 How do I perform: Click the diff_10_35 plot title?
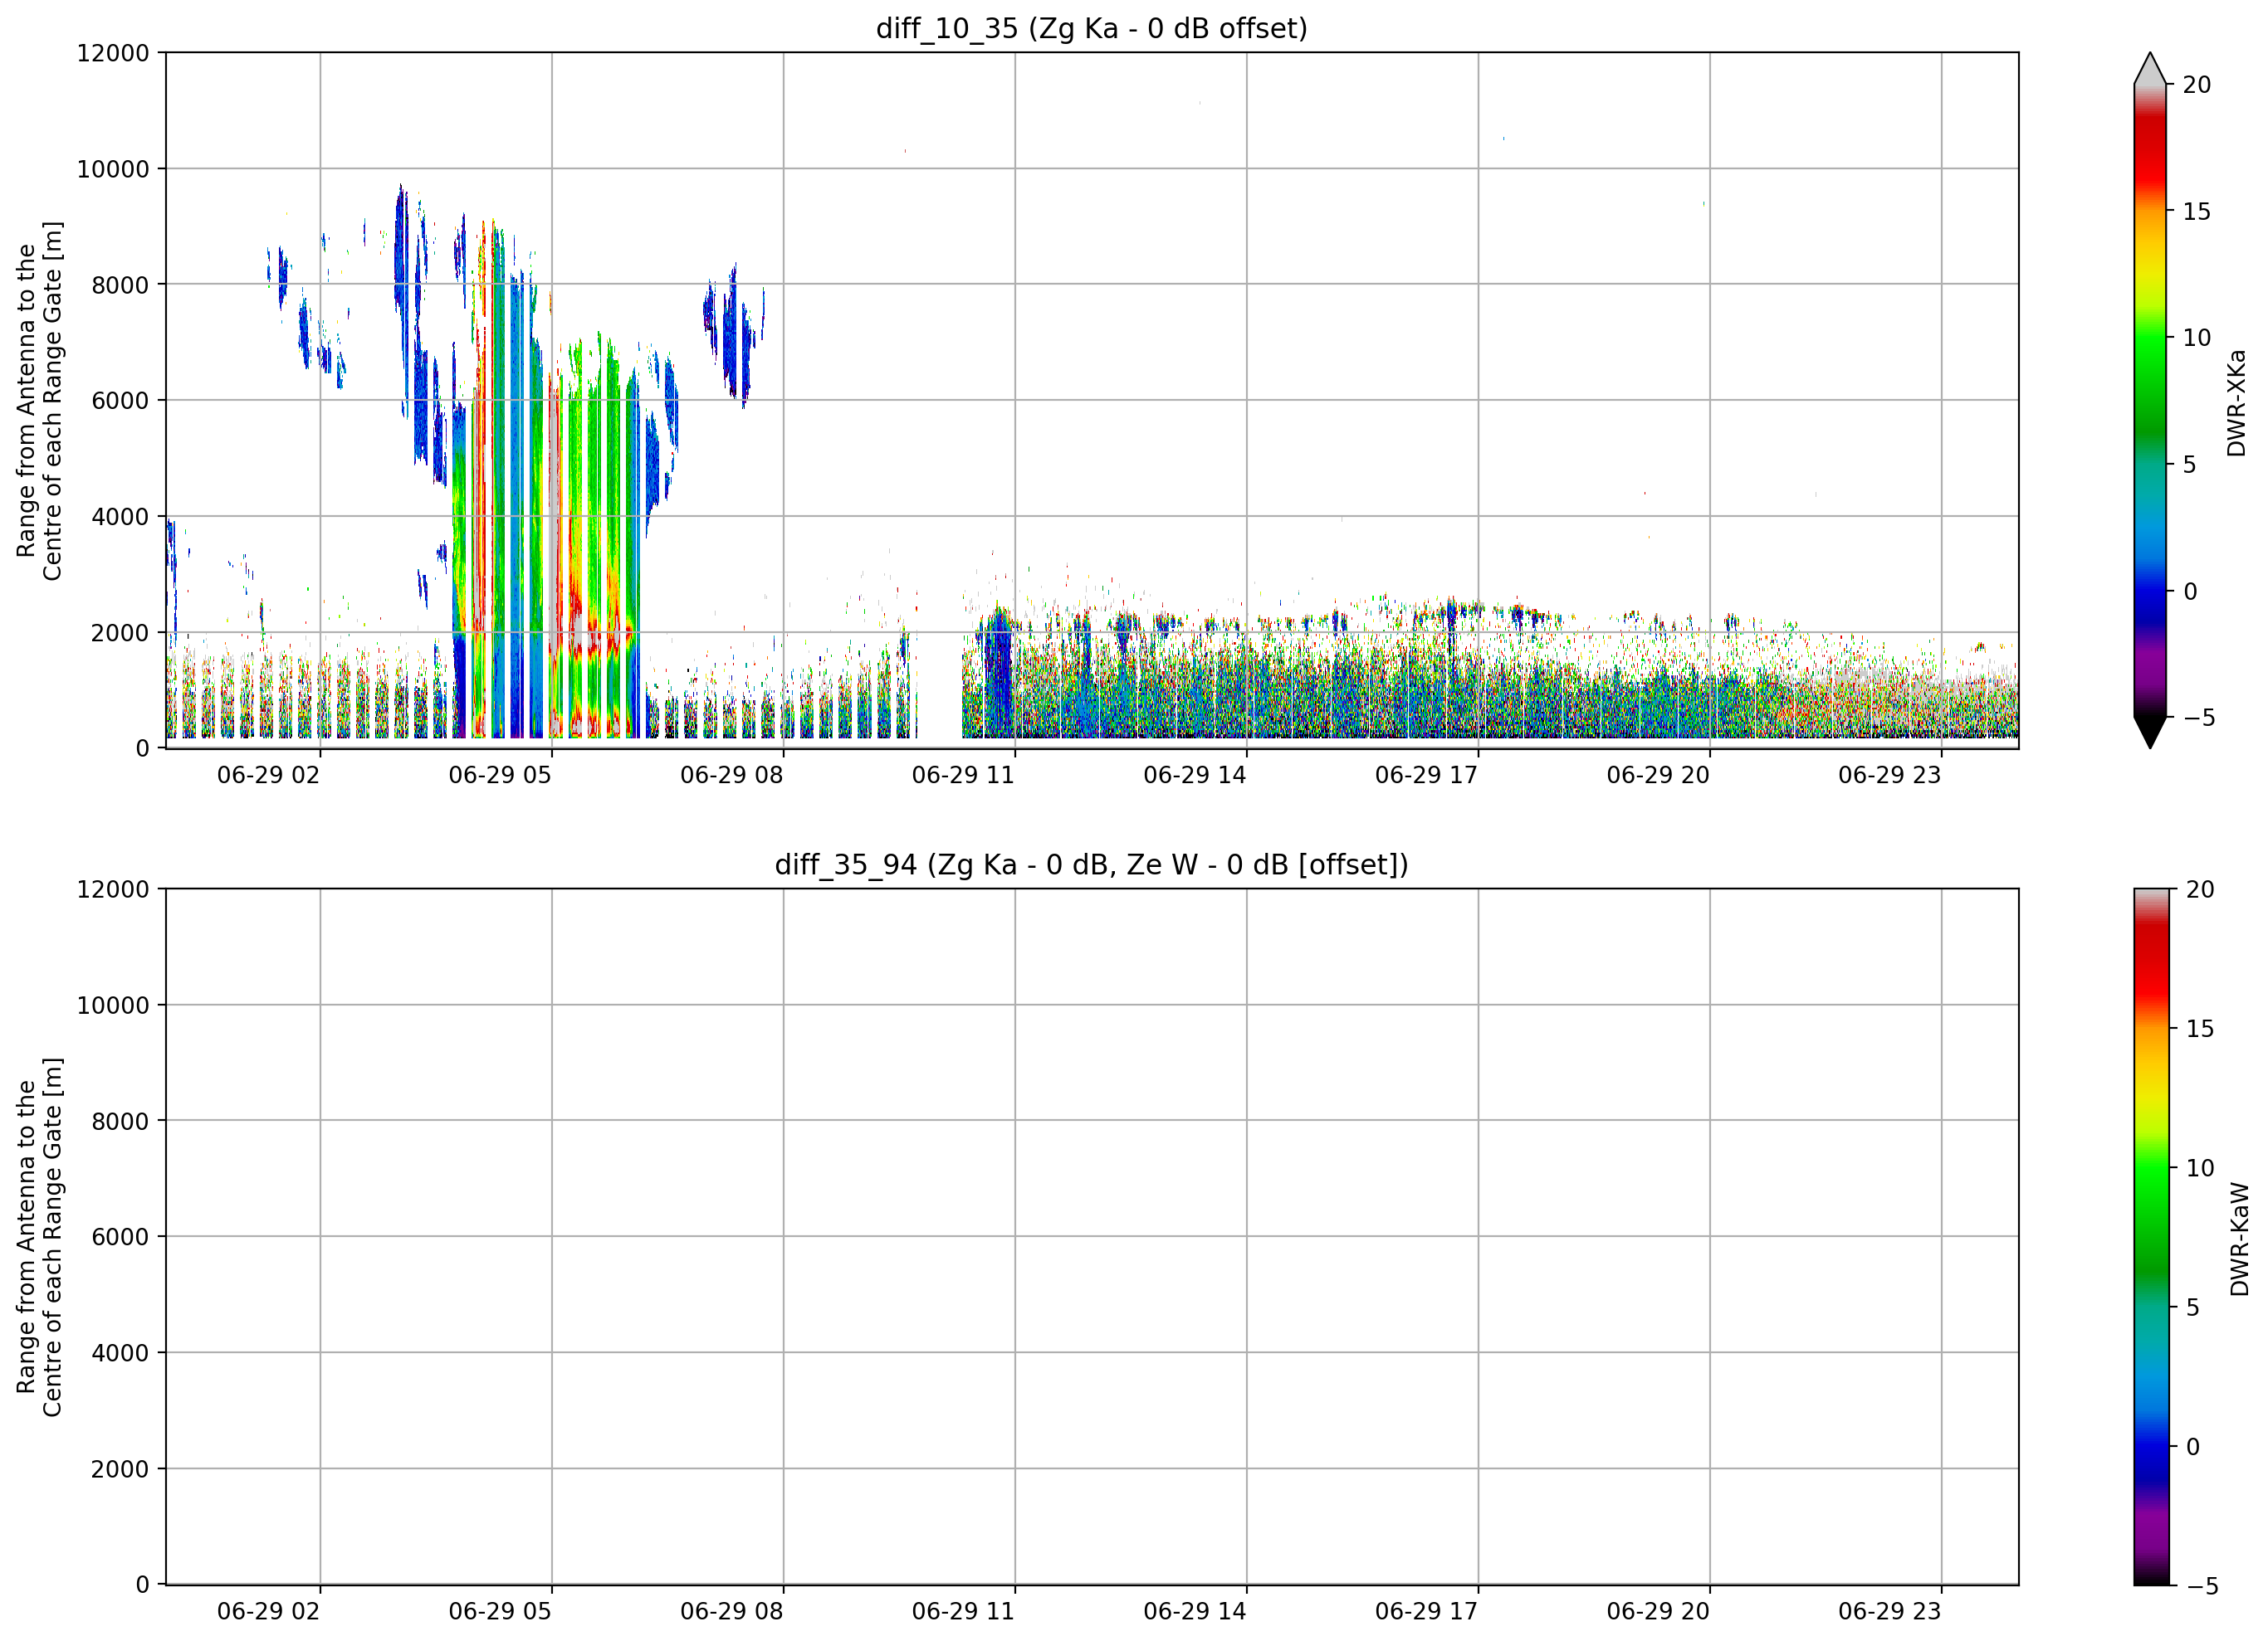[x=1091, y=28]
